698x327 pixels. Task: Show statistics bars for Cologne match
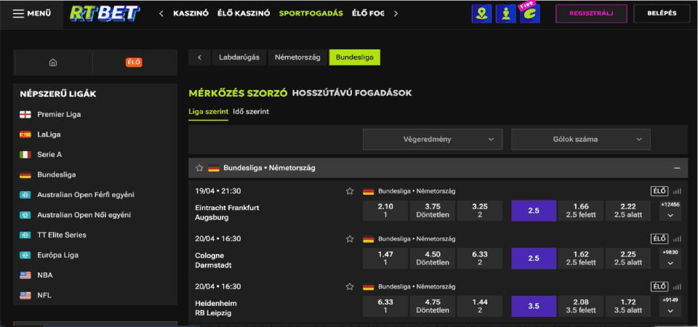pyautogui.click(x=677, y=239)
